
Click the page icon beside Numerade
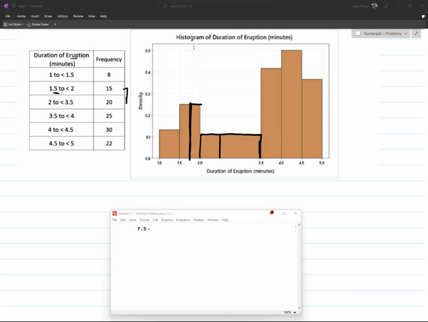(x=358, y=33)
